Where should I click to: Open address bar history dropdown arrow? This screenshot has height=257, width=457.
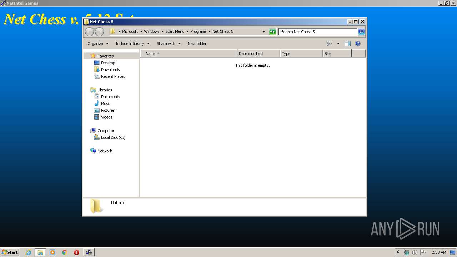263,32
